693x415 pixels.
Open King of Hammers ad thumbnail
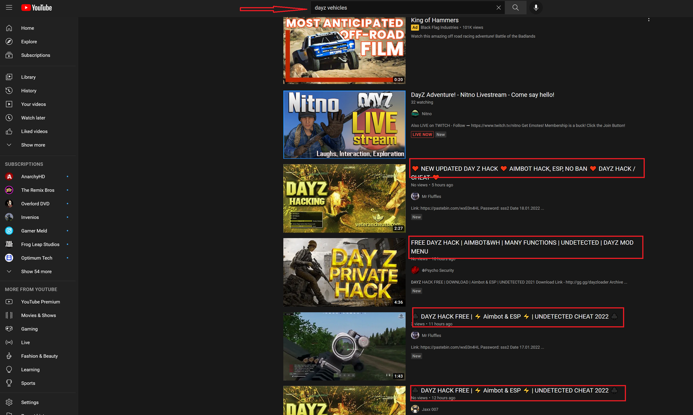coord(344,50)
